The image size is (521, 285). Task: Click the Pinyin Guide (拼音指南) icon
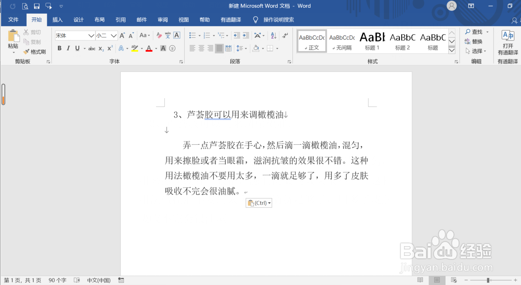coord(168,35)
